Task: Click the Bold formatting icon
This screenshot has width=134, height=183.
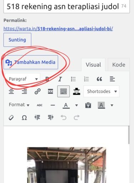Action: coord(47,79)
